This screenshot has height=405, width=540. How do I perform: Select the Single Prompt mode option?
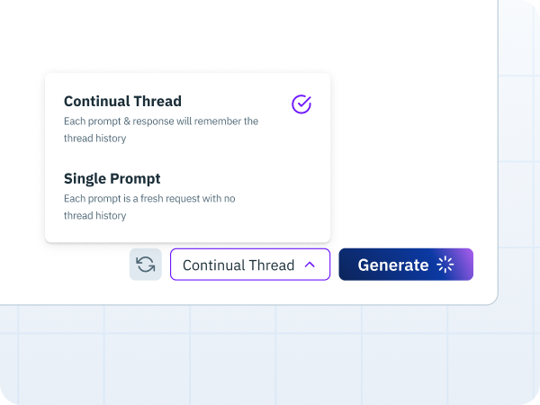188,196
